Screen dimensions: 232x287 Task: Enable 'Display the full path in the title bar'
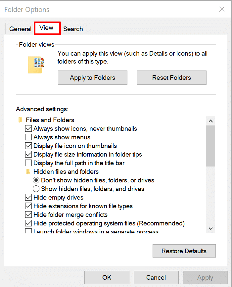(28, 163)
